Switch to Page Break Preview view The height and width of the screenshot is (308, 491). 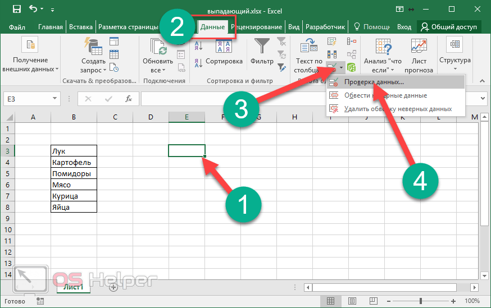(x=362, y=301)
